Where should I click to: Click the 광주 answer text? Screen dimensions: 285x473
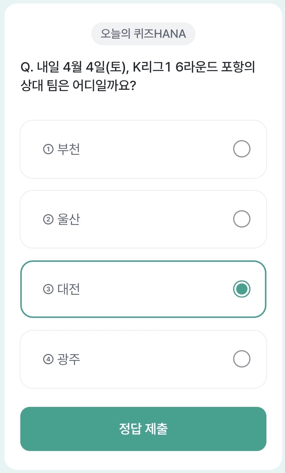(69, 359)
